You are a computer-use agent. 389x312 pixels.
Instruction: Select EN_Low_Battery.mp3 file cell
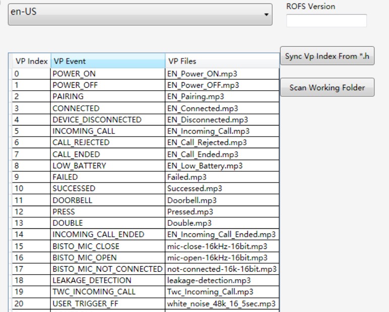click(205, 165)
